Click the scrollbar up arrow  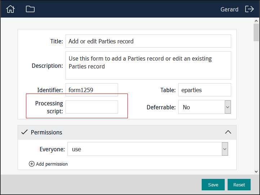pyautogui.click(x=256, y=21)
